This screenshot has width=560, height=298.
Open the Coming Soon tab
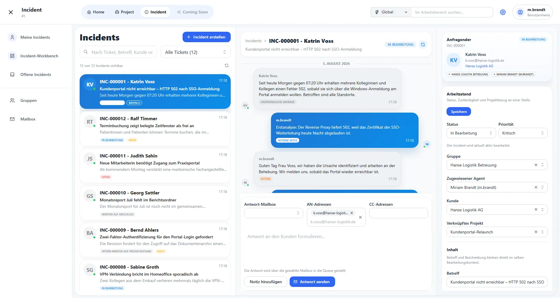pos(192,12)
